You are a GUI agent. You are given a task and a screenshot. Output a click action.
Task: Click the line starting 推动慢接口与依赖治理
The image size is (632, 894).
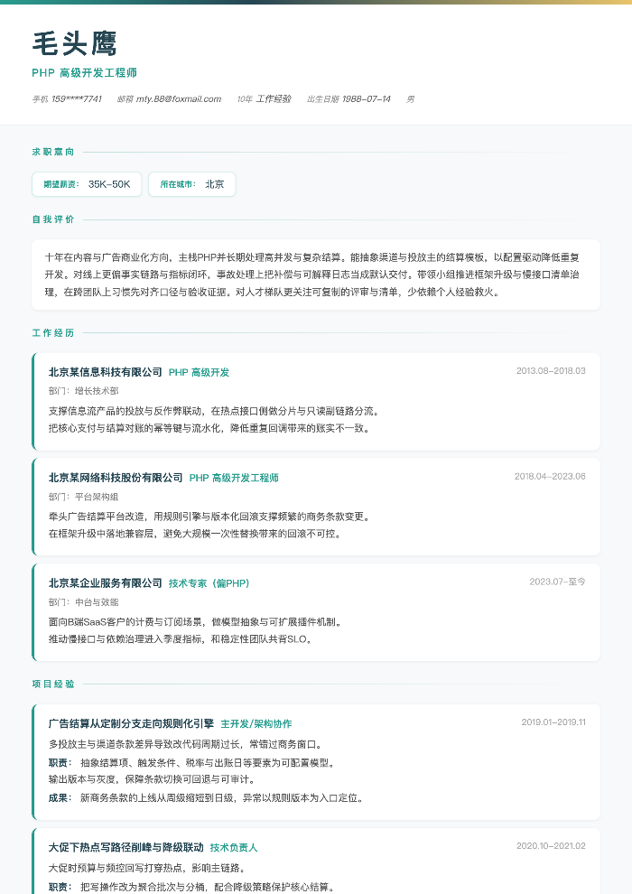click(181, 639)
